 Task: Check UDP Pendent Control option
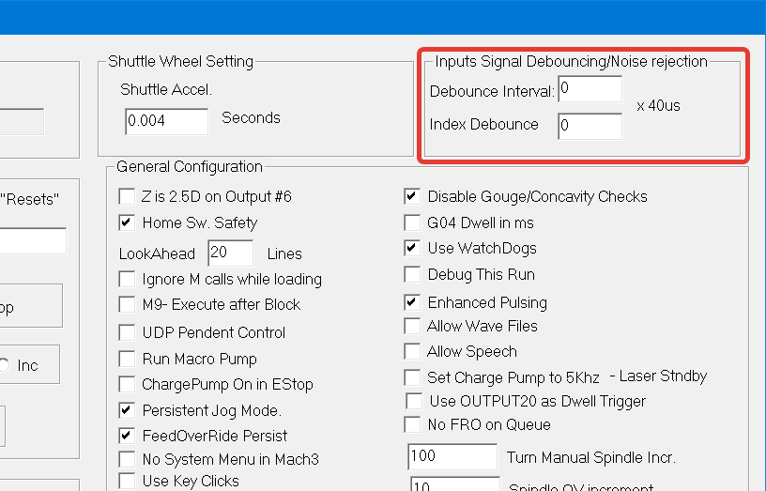click(x=127, y=332)
